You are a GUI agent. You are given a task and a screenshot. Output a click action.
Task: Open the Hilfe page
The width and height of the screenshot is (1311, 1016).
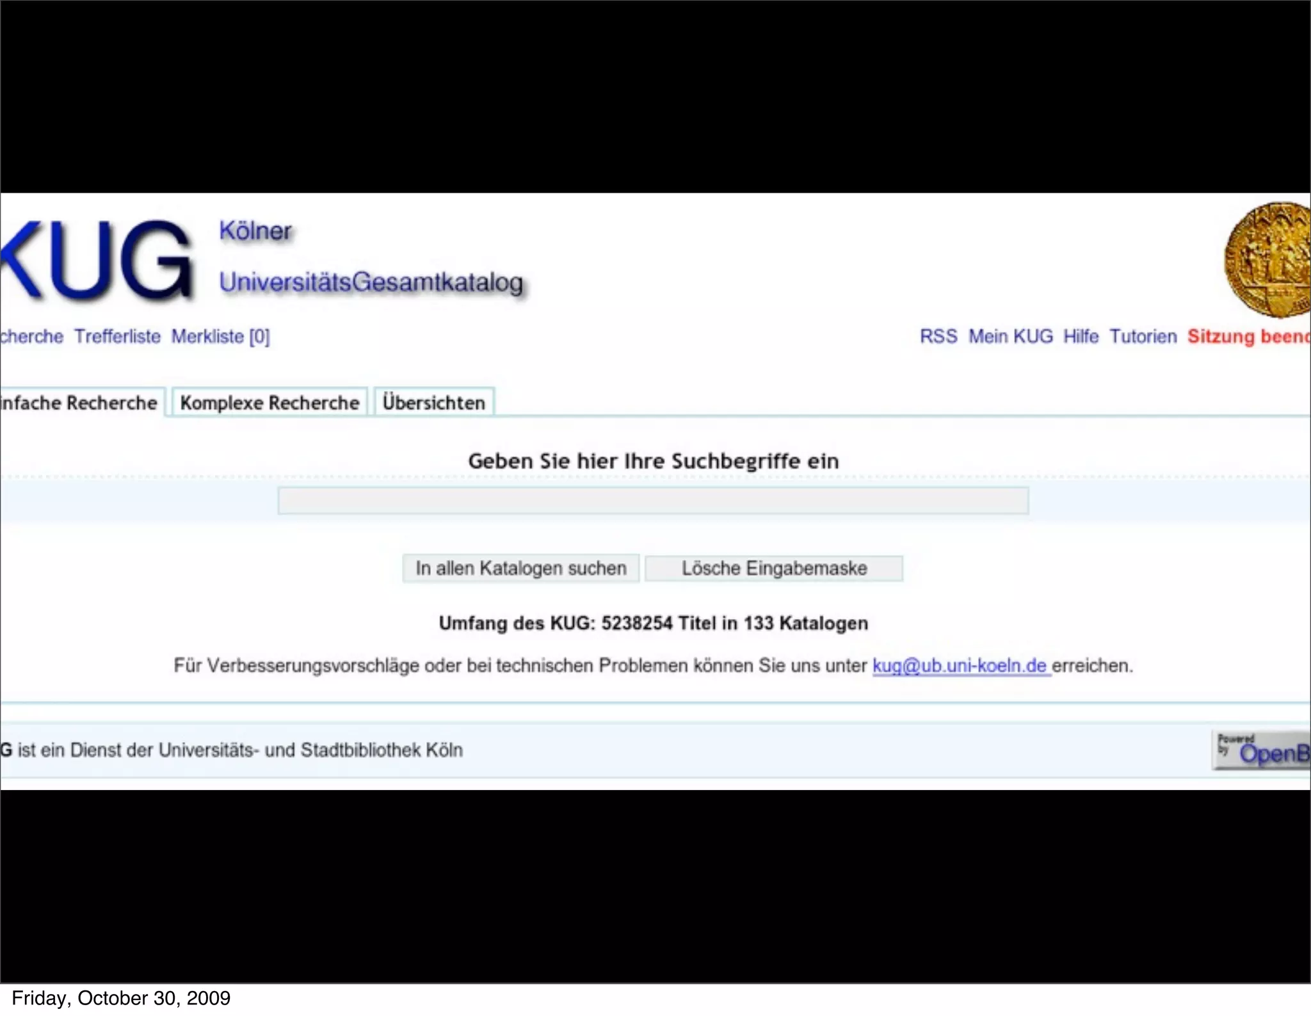coord(1081,336)
